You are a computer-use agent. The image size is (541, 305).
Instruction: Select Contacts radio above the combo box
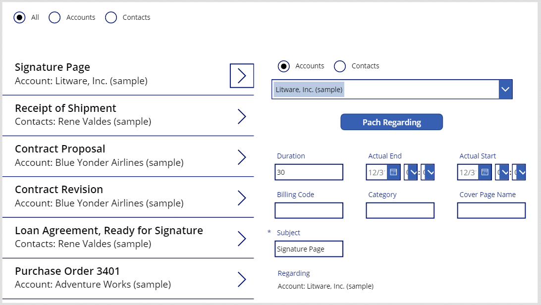point(340,66)
